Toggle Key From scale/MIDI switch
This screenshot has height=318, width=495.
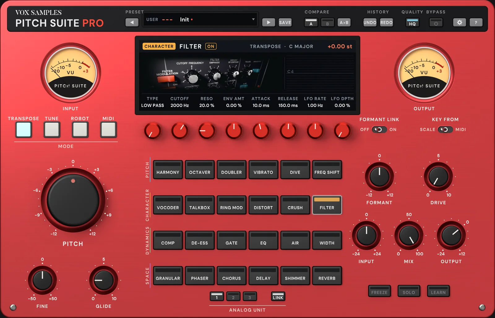[445, 129]
